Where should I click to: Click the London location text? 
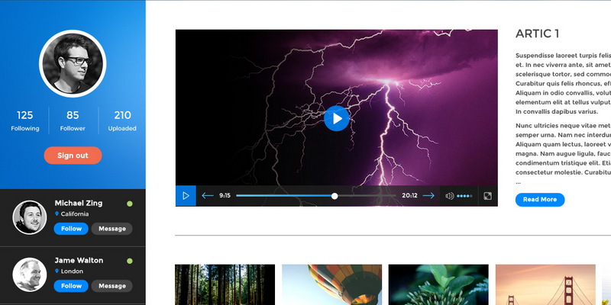pyautogui.click(x=72, y=271)
